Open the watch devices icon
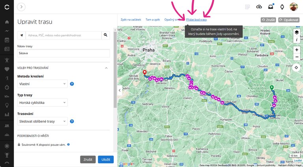 pos(282,7)
